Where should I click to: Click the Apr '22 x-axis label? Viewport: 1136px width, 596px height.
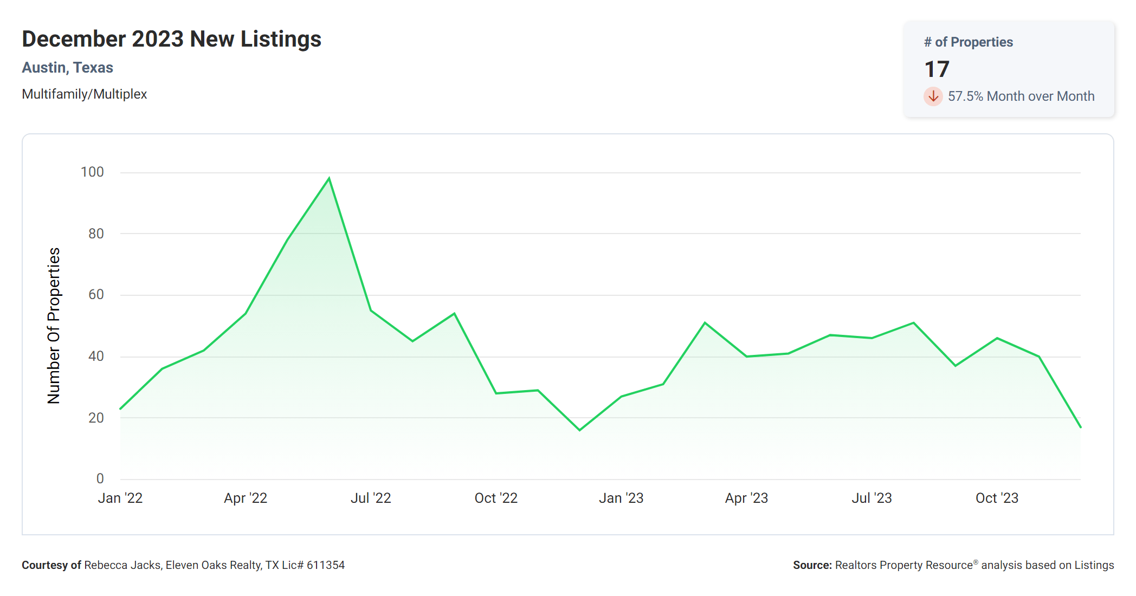246,498
